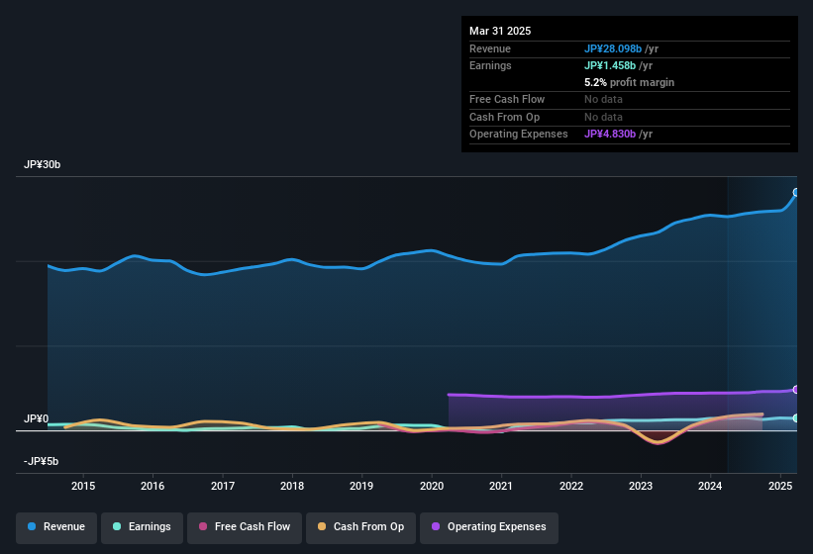Click the 2024 x-axis label

point(710,486)
